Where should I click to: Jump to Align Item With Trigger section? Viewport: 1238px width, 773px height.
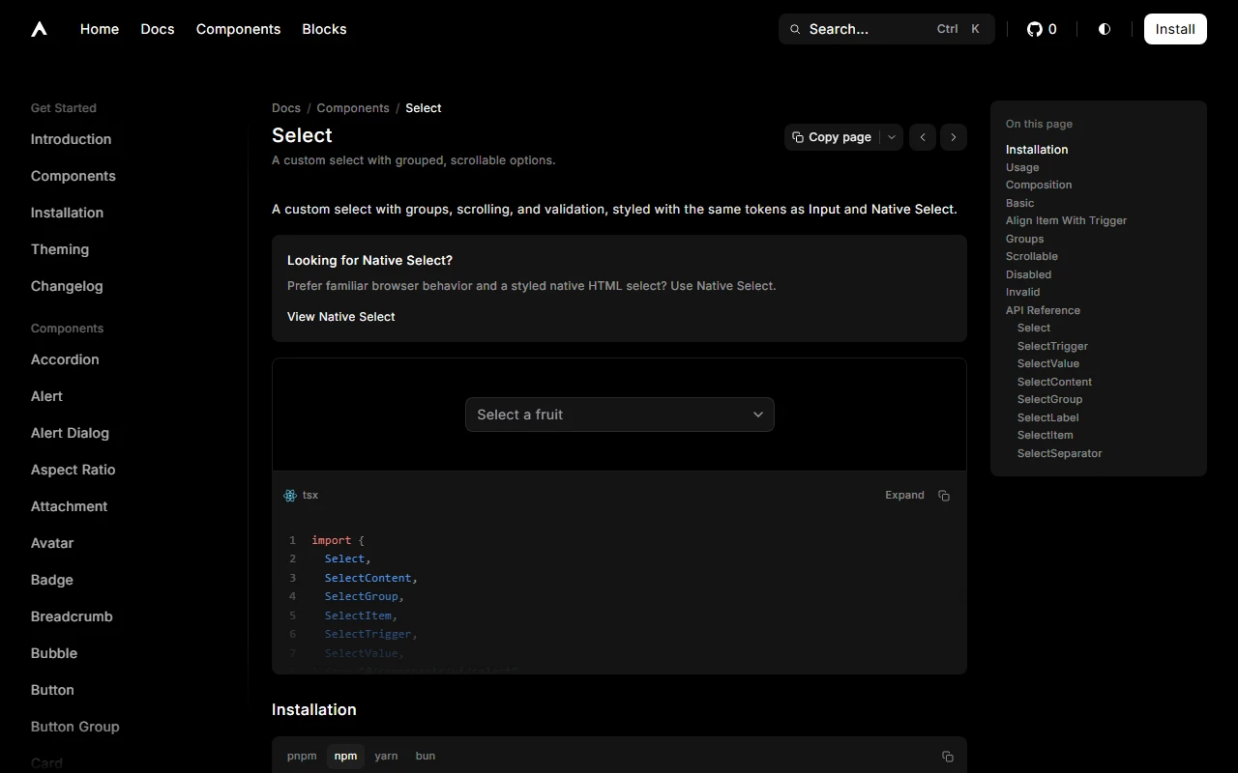tap(1066, 220)
